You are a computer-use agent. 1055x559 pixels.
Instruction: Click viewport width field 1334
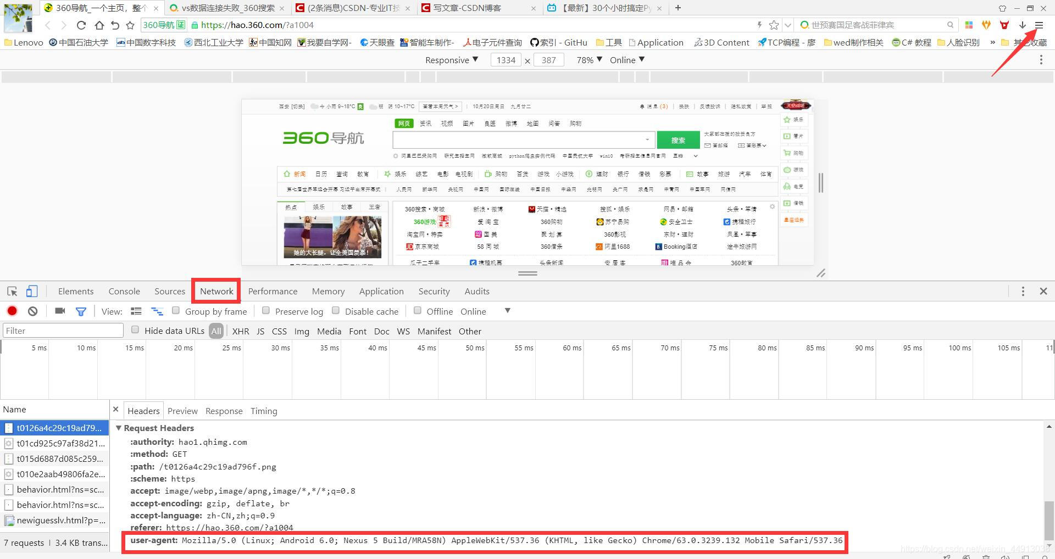[506, 60]
